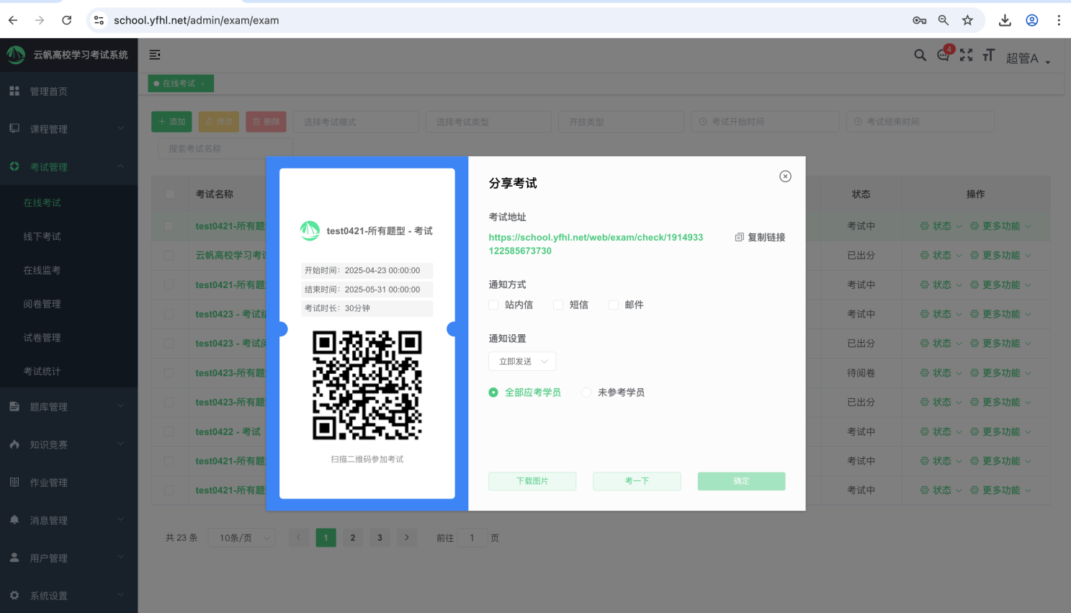The image size is (1071, 613).
Task: Open the browser profile icon
Action: [x=1032, y=20]
